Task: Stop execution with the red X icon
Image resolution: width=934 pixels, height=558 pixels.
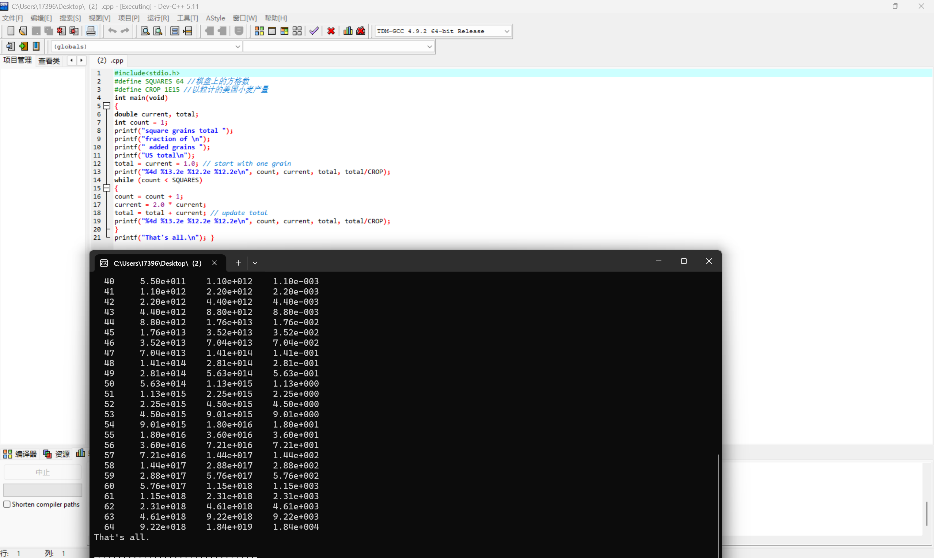Action: pyautogui.click(x=331, y=31)
